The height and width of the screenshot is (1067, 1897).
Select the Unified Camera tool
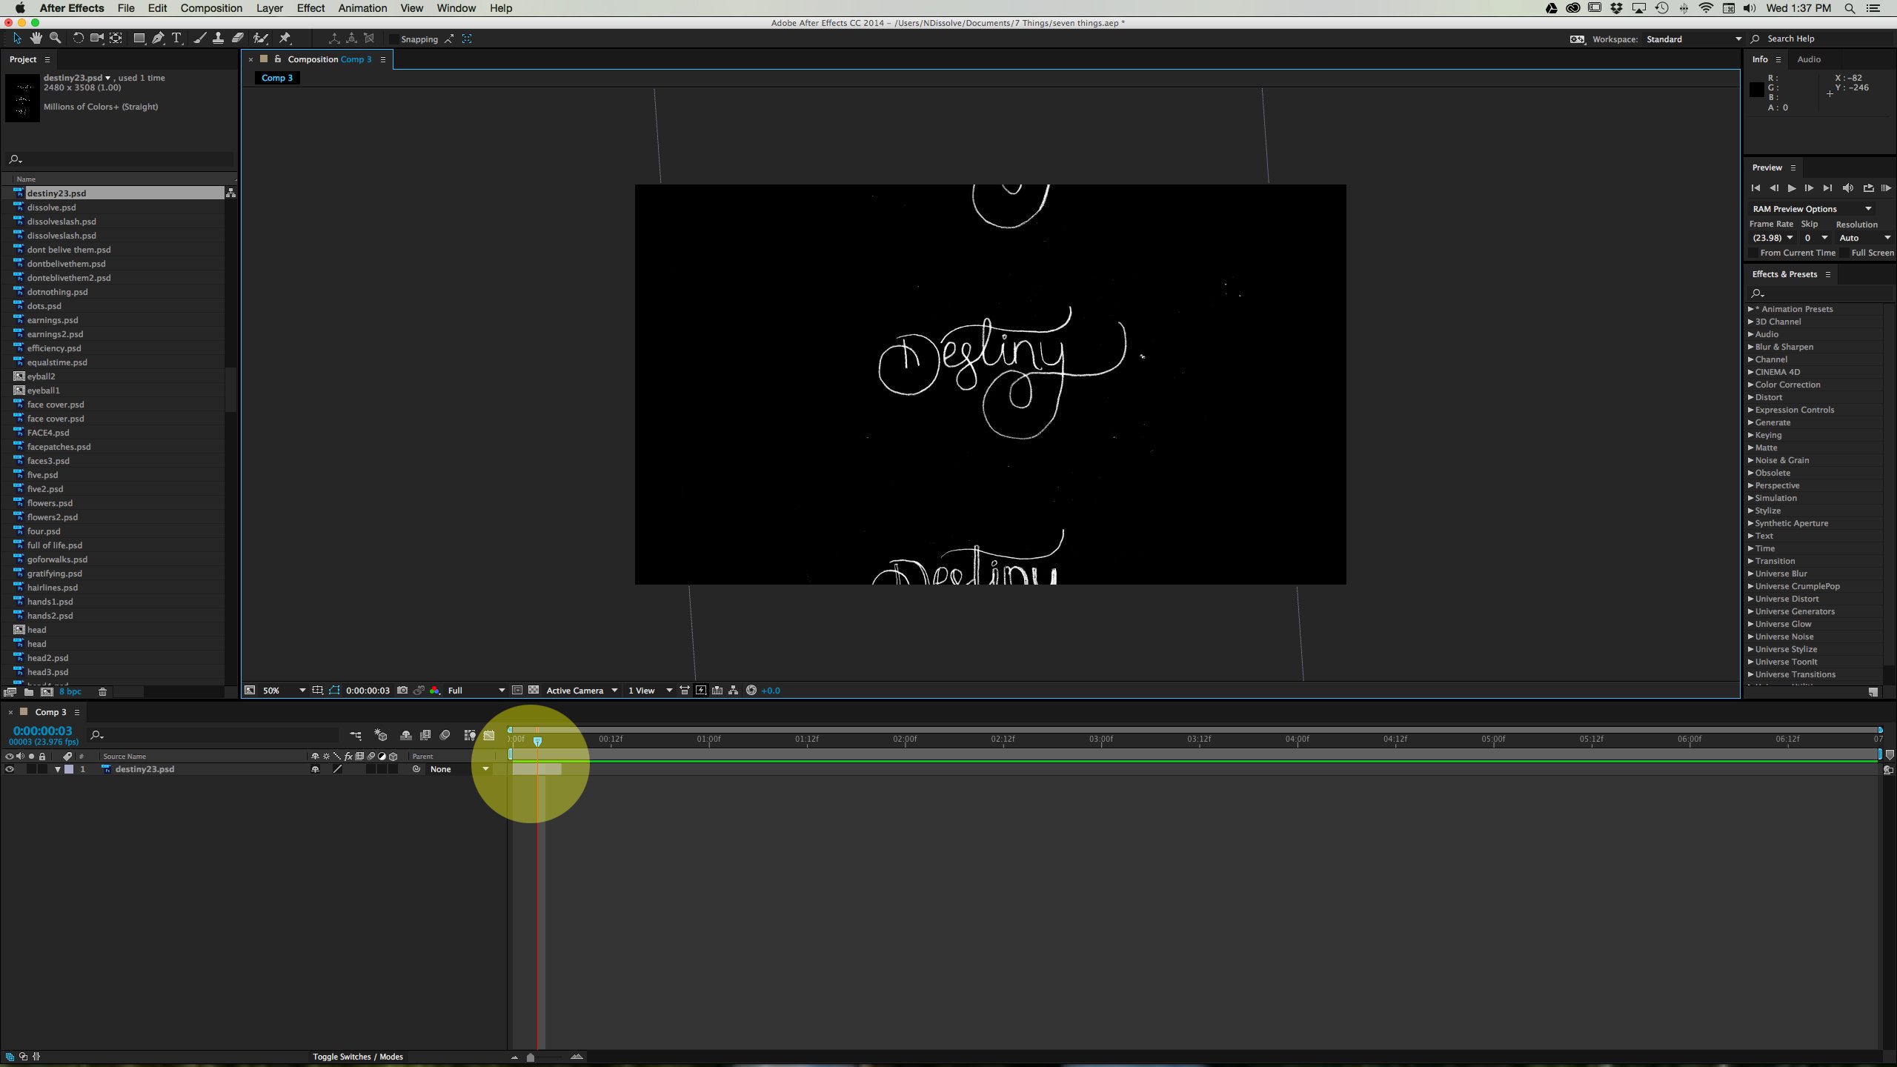[96, 38]
